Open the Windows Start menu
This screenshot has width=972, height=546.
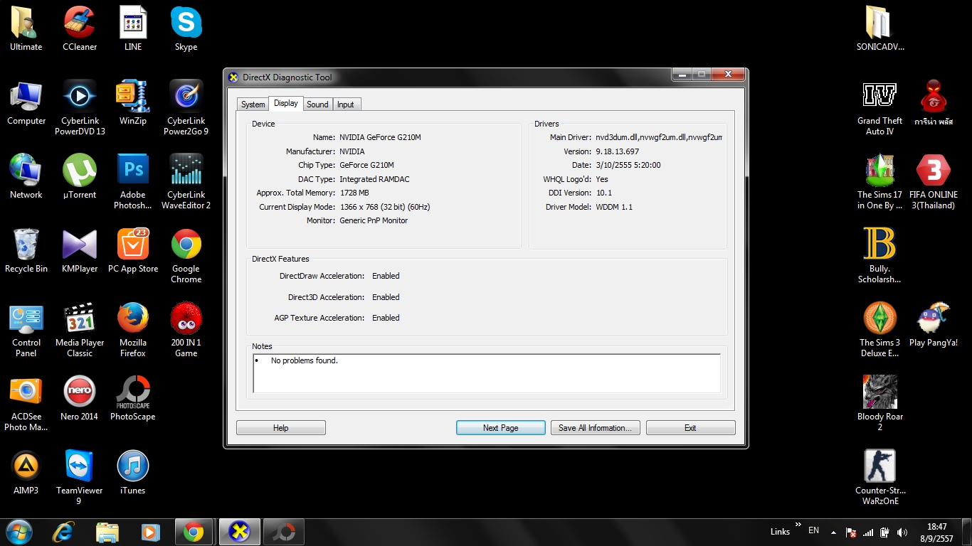[19, 532]
